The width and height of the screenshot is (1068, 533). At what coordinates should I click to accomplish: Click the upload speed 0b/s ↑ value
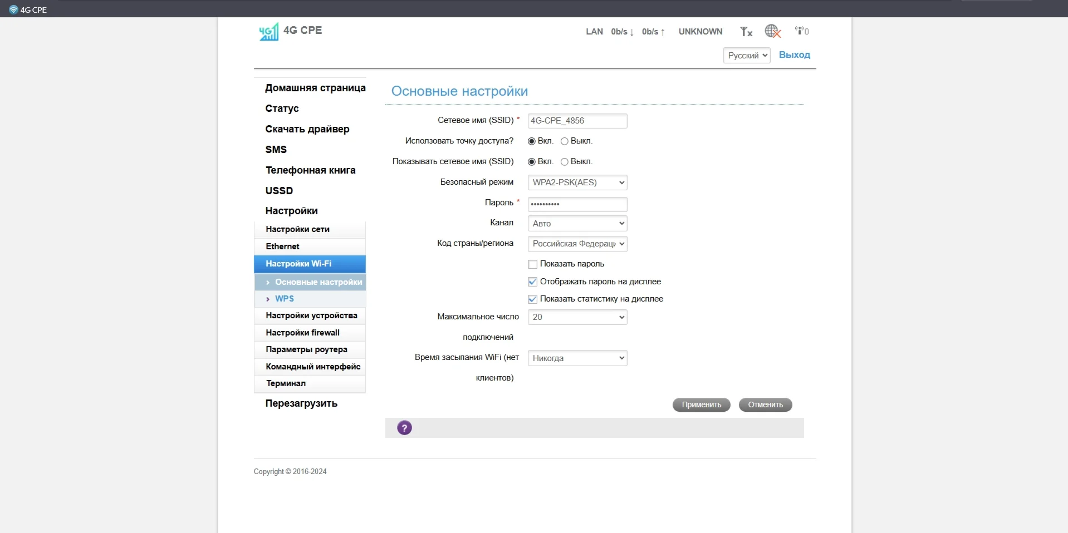coord(654,32)
